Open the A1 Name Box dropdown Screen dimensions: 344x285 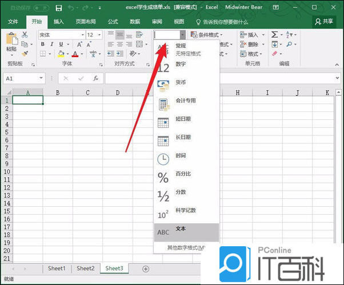tap(41, 78)
